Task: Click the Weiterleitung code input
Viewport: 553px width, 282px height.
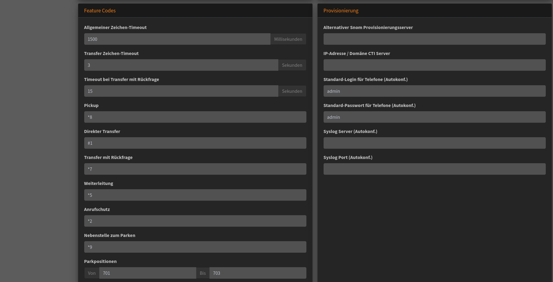Action: [195, 195]
